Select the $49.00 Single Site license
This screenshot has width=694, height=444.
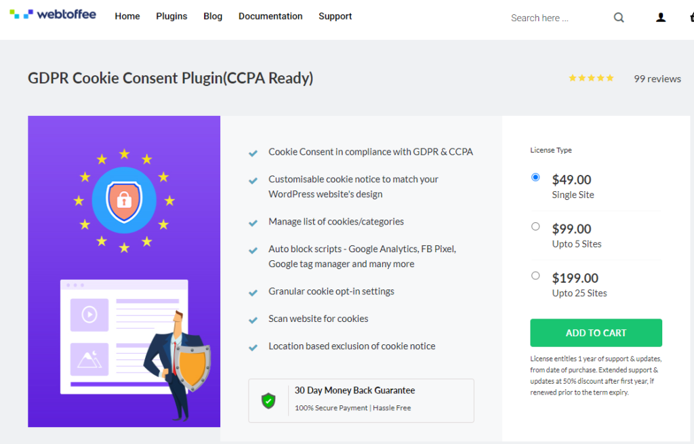click(535, 177)
